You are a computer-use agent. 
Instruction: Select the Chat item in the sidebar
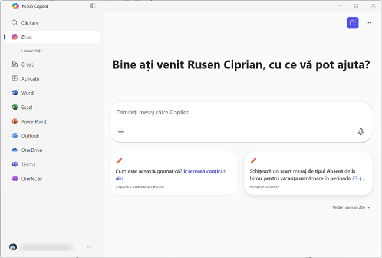click(52, 37)
